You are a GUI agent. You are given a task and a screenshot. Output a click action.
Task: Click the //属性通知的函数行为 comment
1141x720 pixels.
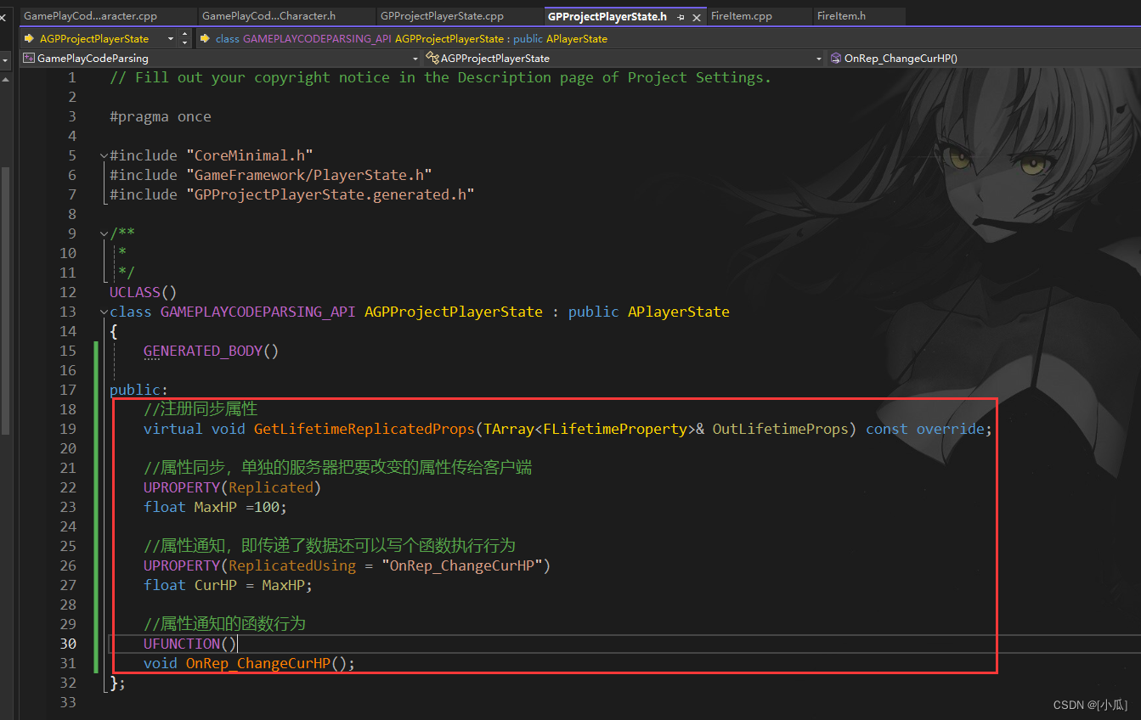click(x=224, y=624)
